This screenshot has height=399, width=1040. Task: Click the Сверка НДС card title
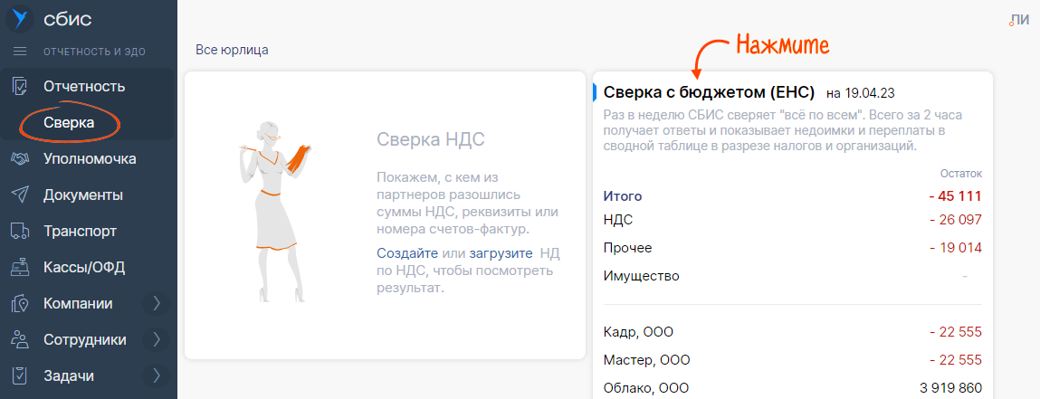click(431, 139)
